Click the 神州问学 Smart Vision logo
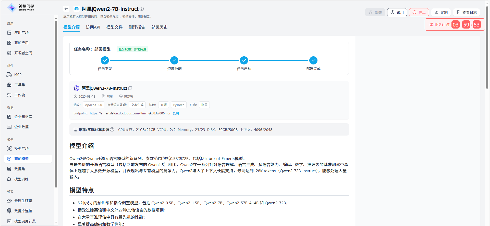Image resolution: width=490 pixels, height=226 pixels. click(x=21, y=8)
